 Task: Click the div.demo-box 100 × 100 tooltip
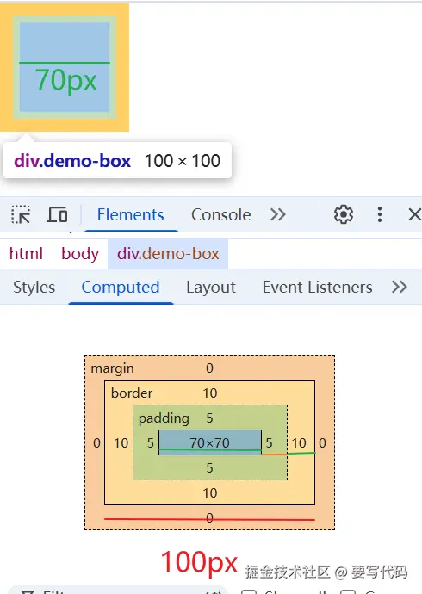pos(117,161)
